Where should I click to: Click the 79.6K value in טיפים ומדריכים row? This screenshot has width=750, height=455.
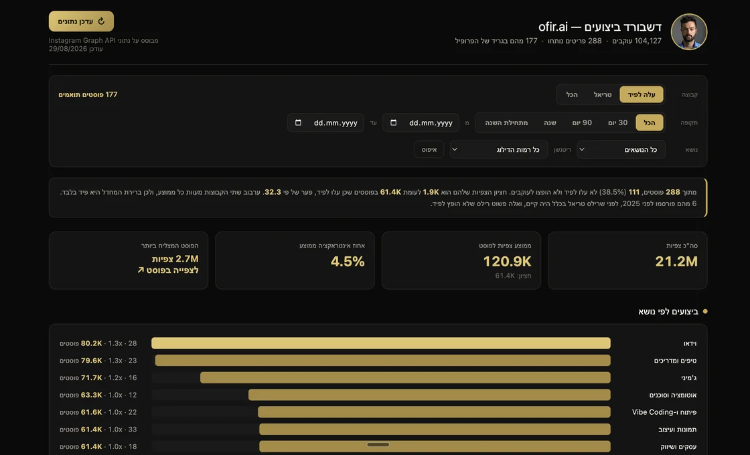[x=91, y=361]
